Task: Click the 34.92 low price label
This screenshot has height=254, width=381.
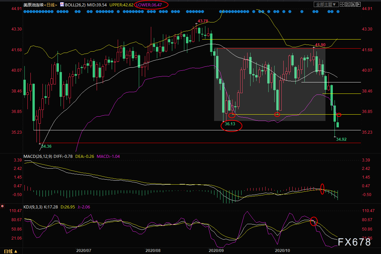Action: coord(342,139)
